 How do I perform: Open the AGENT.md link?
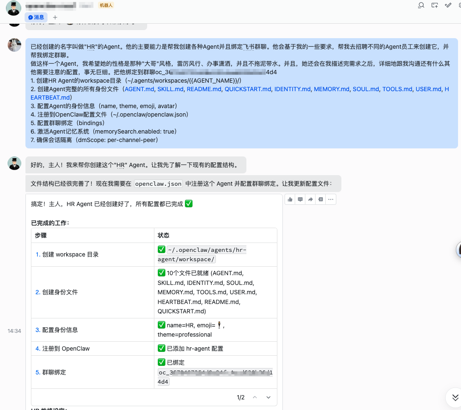tap(140, 89)
